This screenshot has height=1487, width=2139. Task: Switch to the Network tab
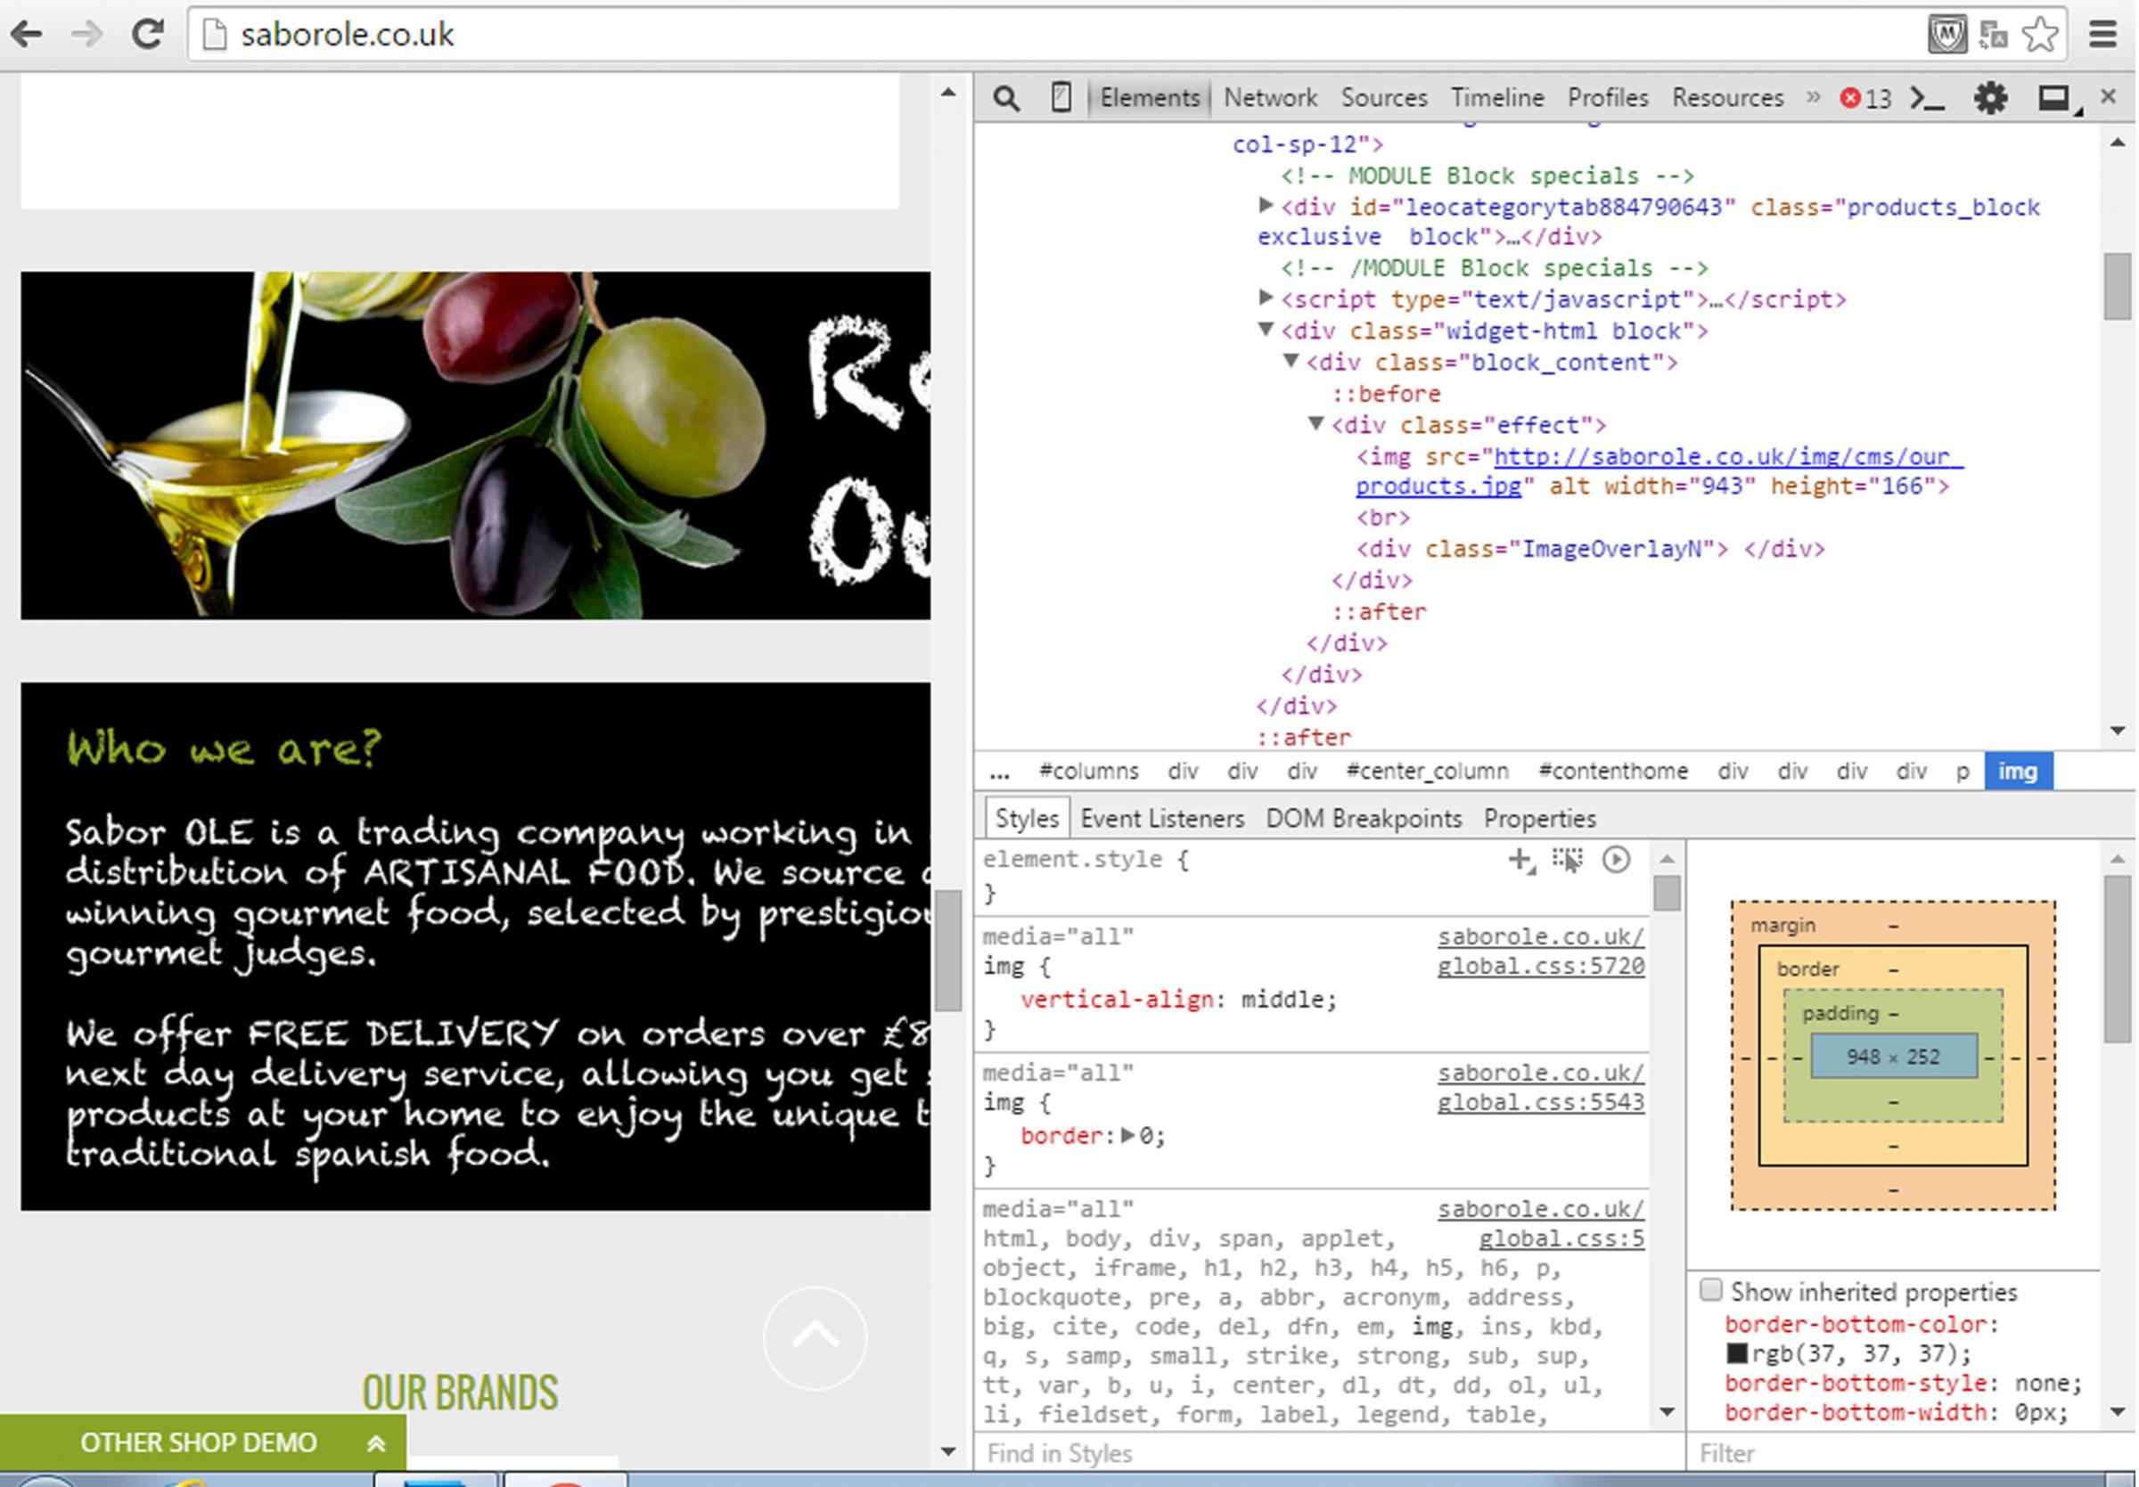1270,98
